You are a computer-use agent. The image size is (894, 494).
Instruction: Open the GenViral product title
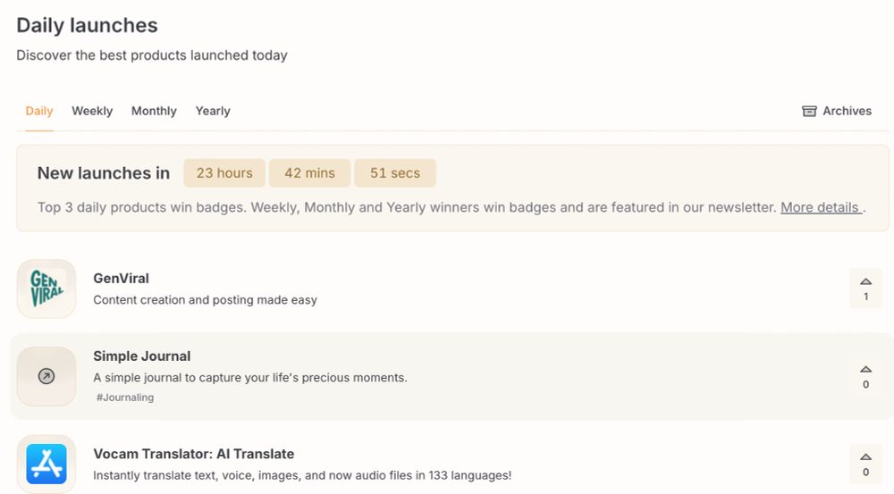121,278
